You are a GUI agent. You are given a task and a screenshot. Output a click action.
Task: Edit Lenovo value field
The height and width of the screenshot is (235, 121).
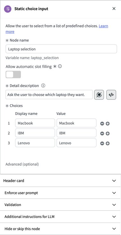click(76, 143)
